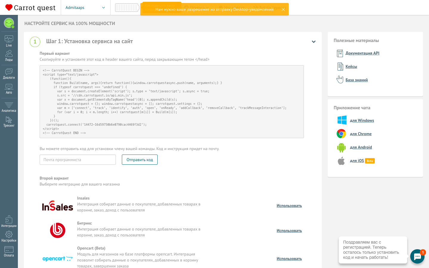
Task: Click the Beta badge next to iOS
Action: [370, 161]
